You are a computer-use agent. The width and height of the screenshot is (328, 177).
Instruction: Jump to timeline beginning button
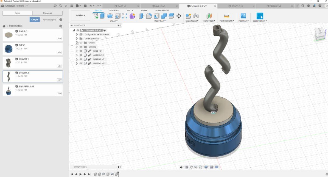pos(72,174)
